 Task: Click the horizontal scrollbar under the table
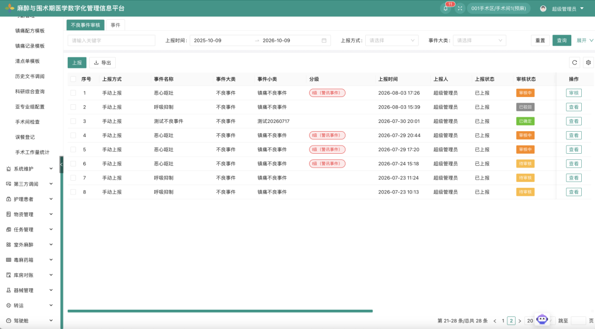220,311
